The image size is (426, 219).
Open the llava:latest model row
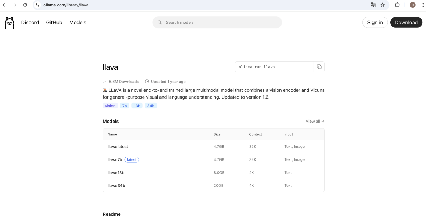214,147
